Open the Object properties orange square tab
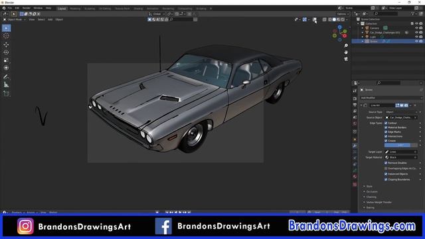 (x=355, y=139)
